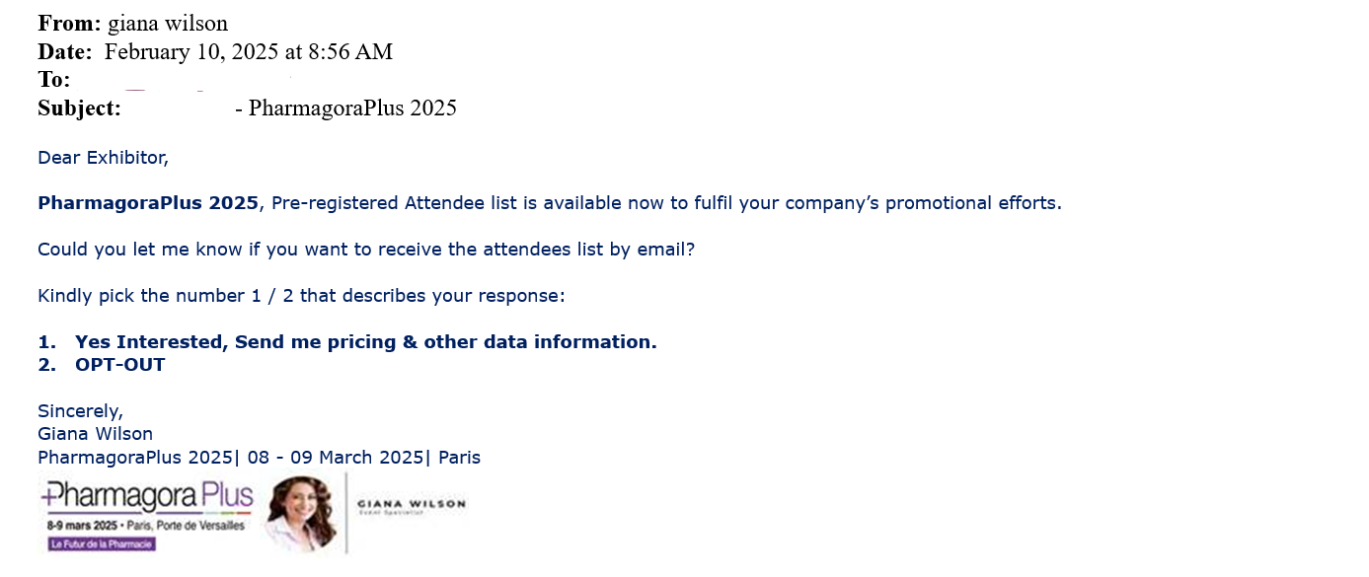The image size is (1369, 577).
Task: Click the uppercase GIANA WILSON banner name
Action: coord(412,504)
